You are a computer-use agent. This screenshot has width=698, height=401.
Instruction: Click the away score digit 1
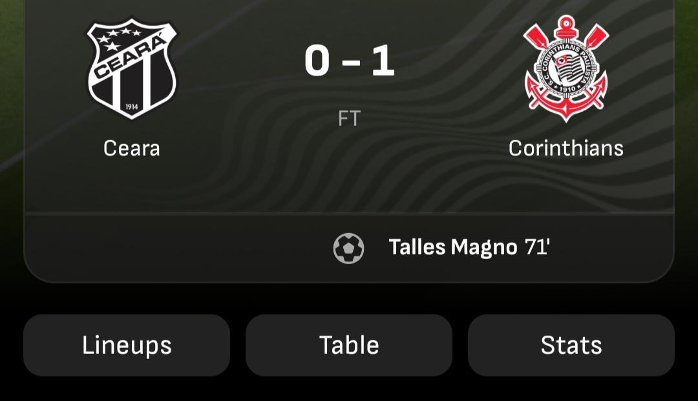[383, 61]
